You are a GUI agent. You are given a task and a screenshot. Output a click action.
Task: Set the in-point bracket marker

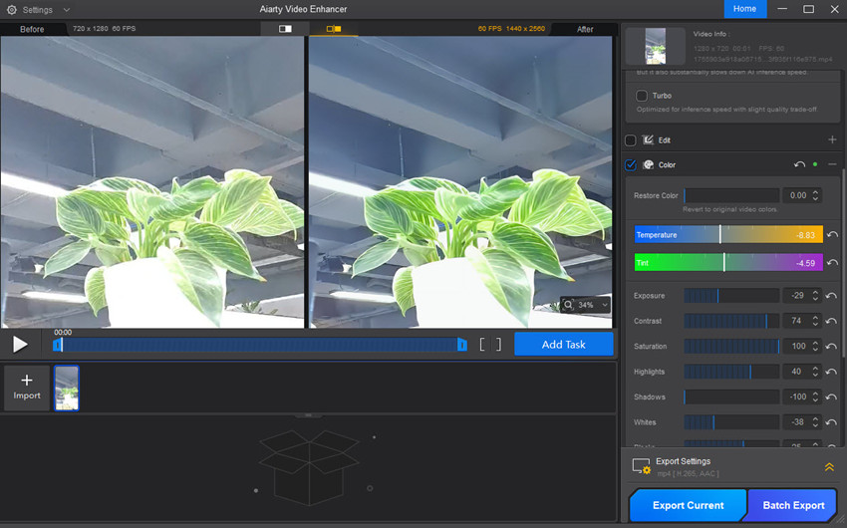pos(482,345)
